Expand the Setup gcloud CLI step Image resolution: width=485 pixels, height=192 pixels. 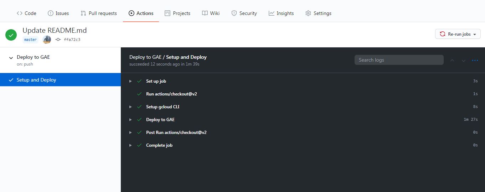click(131, 107)
